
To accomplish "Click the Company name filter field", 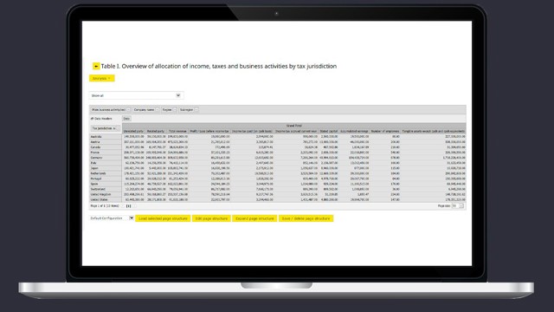I will 146,110.
